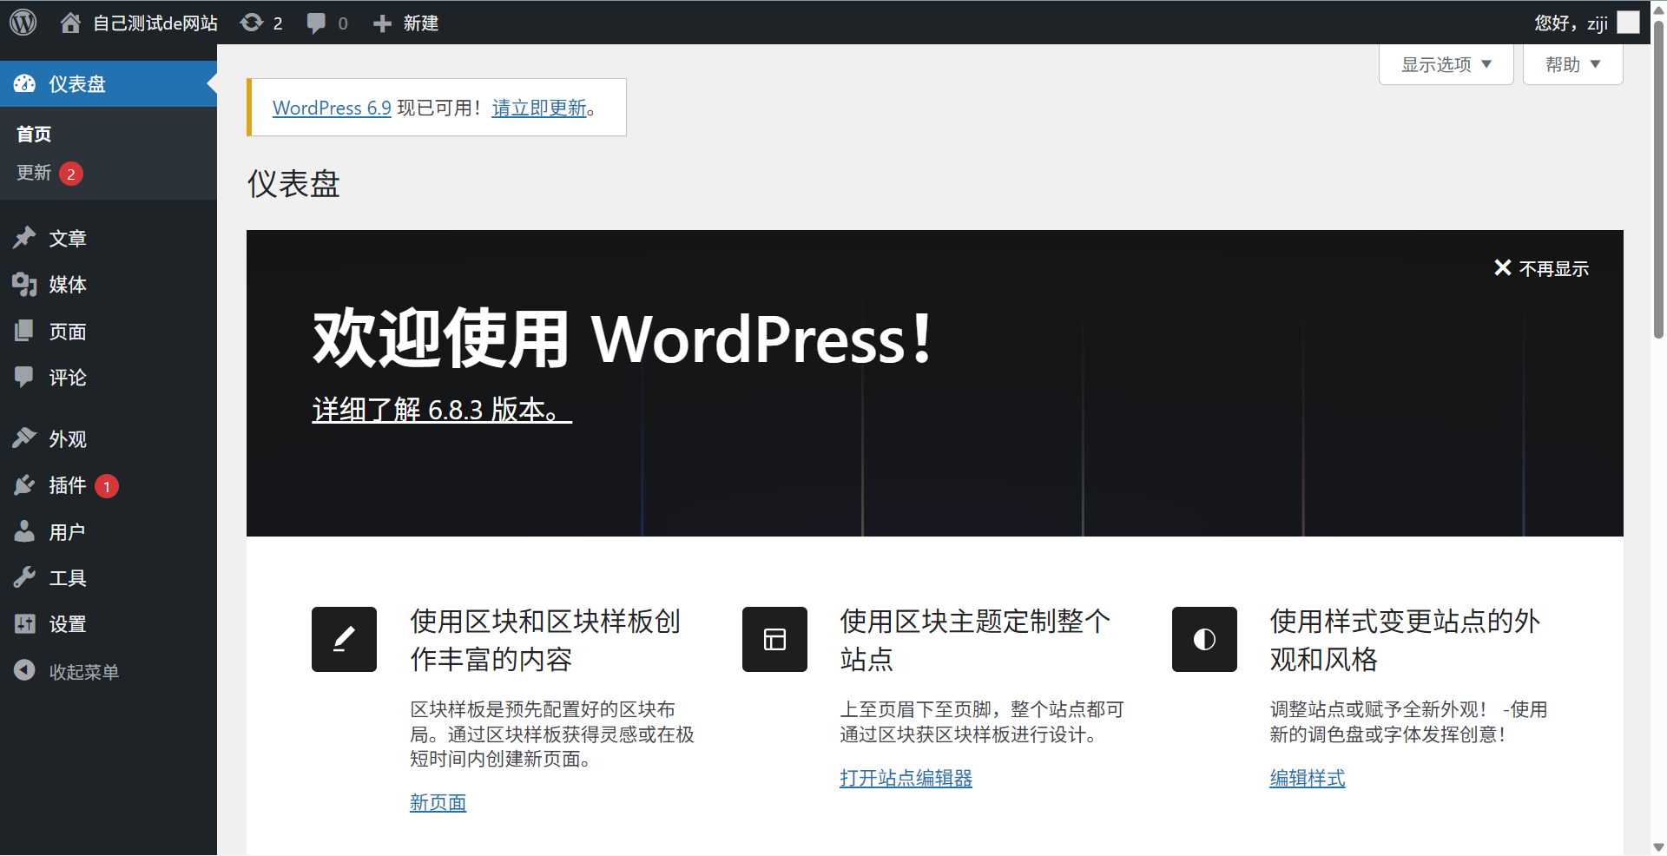Open the 外观 menu
The image size is (1667, 856).
pyautogui.click(x=109, y=438)
